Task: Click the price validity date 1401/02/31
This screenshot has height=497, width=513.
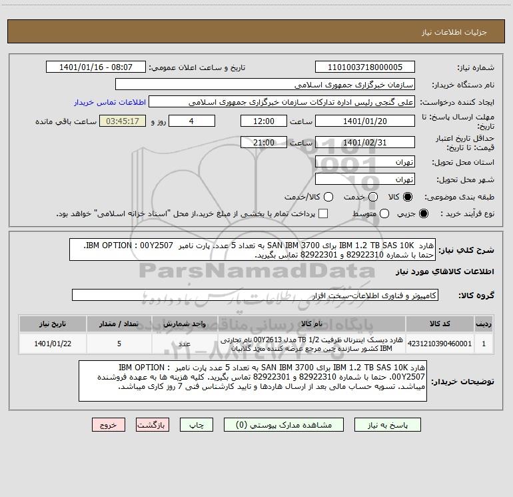Action: pyautogui.click(x=365, y=143)
